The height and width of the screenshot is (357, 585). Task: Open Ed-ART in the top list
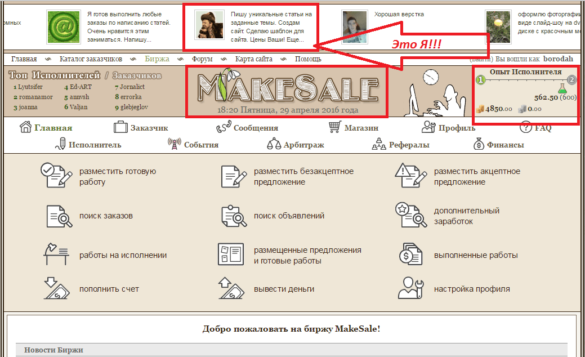point(81,87)
